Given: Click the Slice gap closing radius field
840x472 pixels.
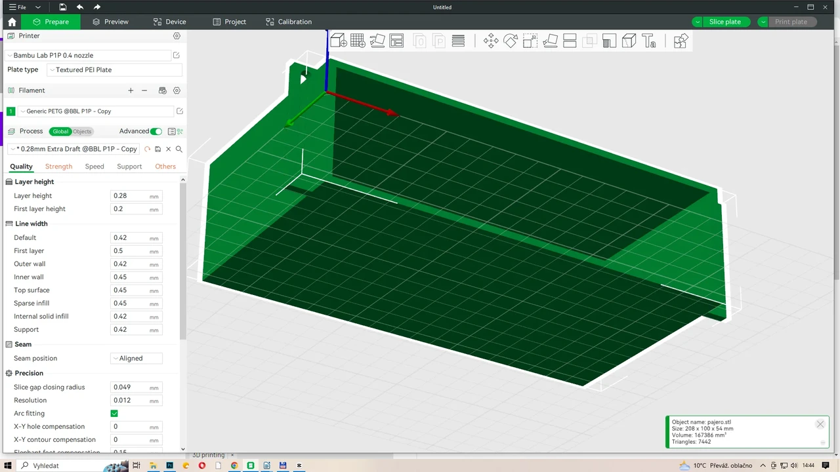Looking at the screenshot, I should tap(136, 387).
